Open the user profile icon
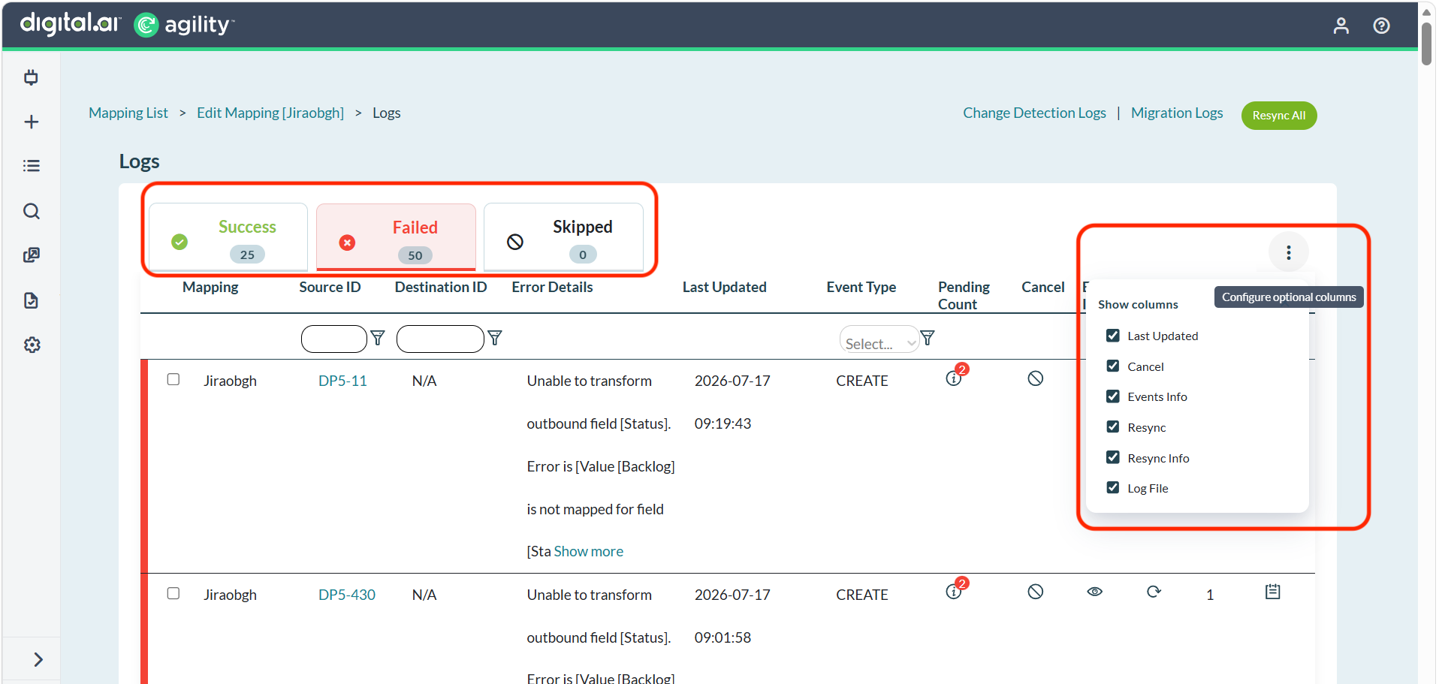Viewport: 1439px width, 684px height. pos(1341,26)
